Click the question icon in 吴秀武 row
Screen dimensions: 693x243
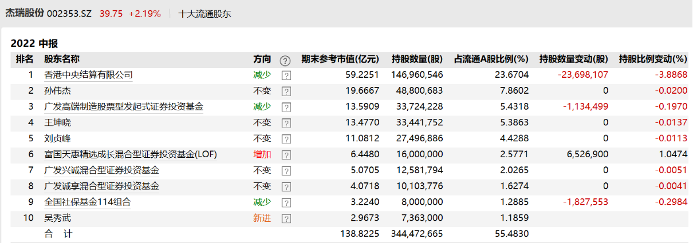click(286, 218)
